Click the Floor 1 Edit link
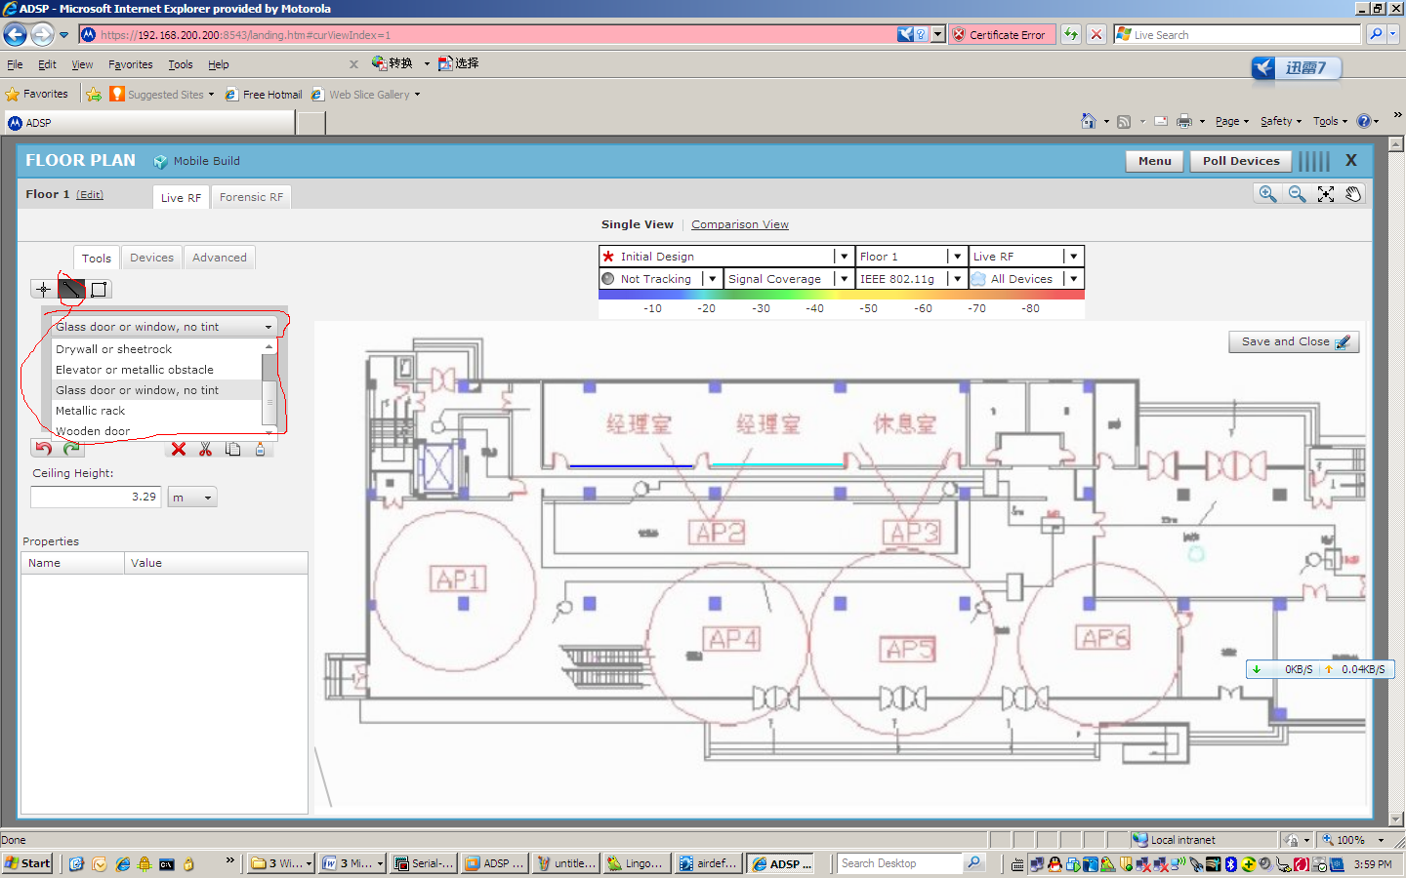1406x878 pixels. [x=90, y=195]
